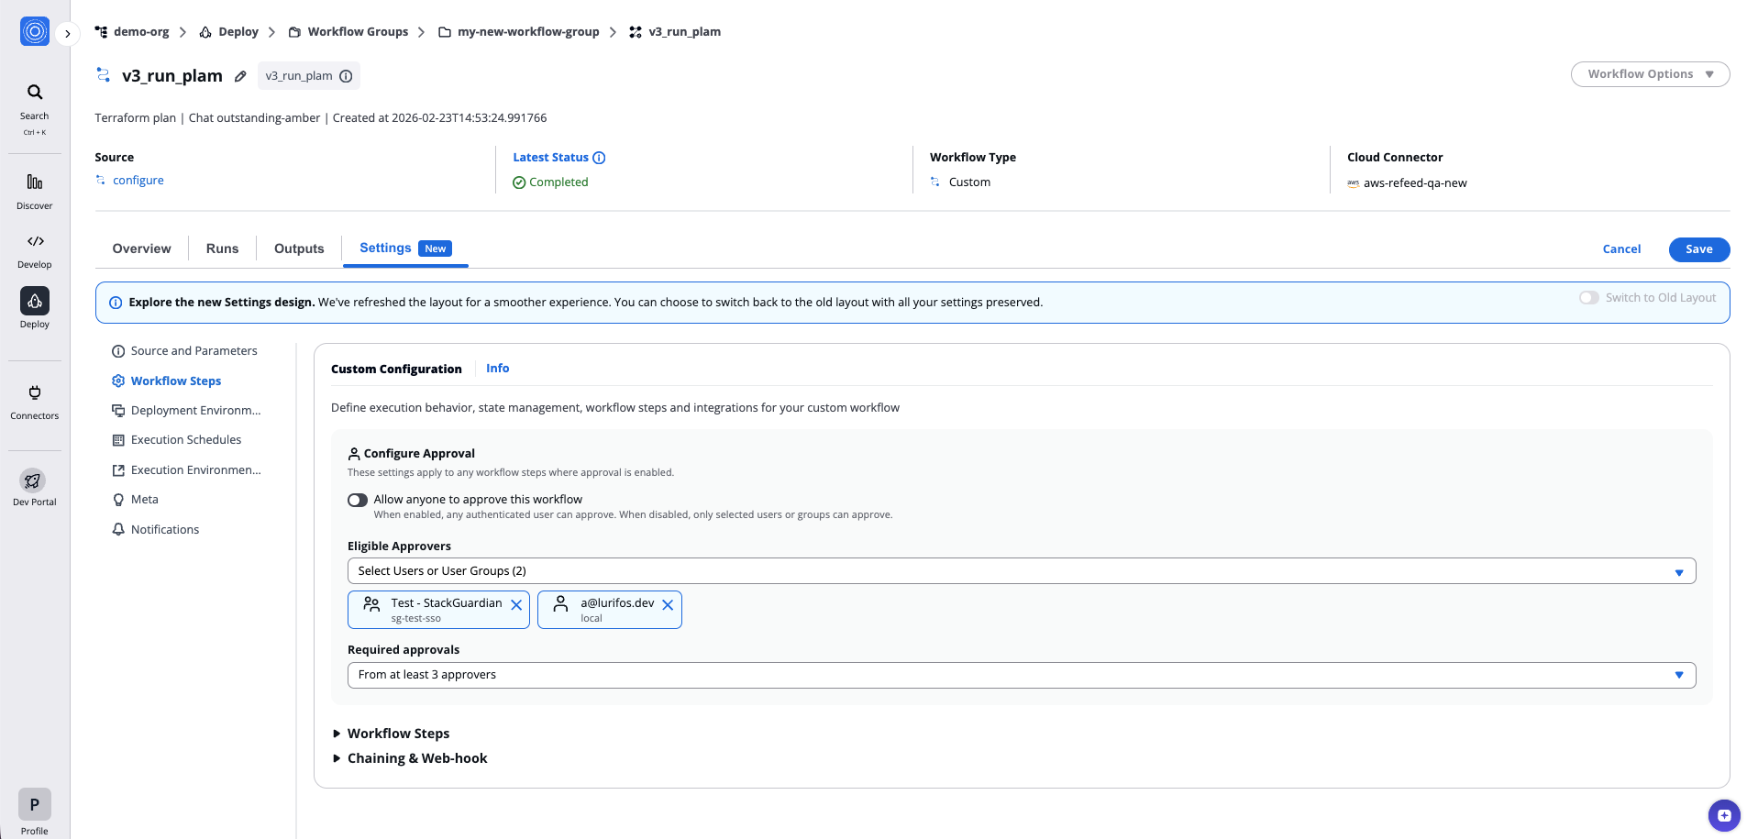The width and height of the screenshot is (1747, 839).
Task: Select the Notifications bell in settings navigation
Action: pyautogui.click(x=118, y=529)
